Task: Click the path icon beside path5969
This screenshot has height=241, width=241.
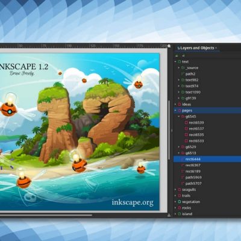Action: (183, 177)
